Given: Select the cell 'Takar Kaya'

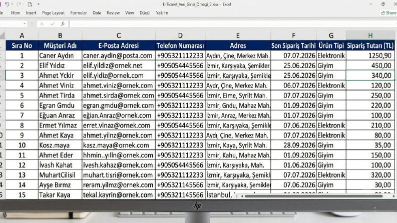Looking at the screenshot, I should [x=60, y=194].
